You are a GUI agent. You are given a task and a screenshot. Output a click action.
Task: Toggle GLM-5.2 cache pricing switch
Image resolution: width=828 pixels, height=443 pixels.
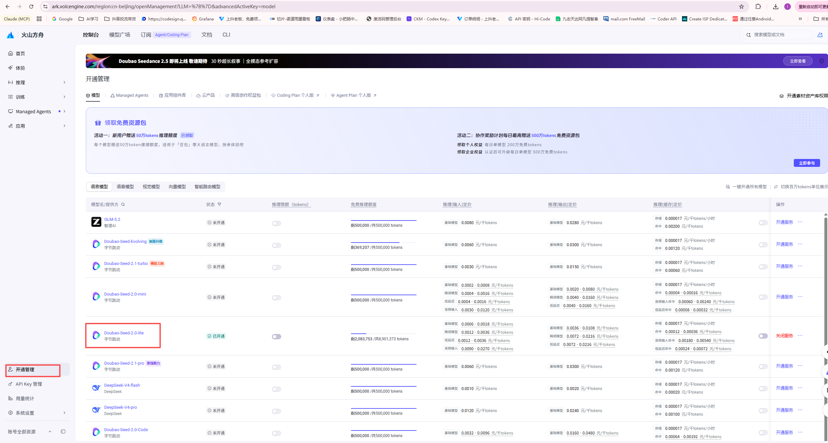tap(763, 223)
